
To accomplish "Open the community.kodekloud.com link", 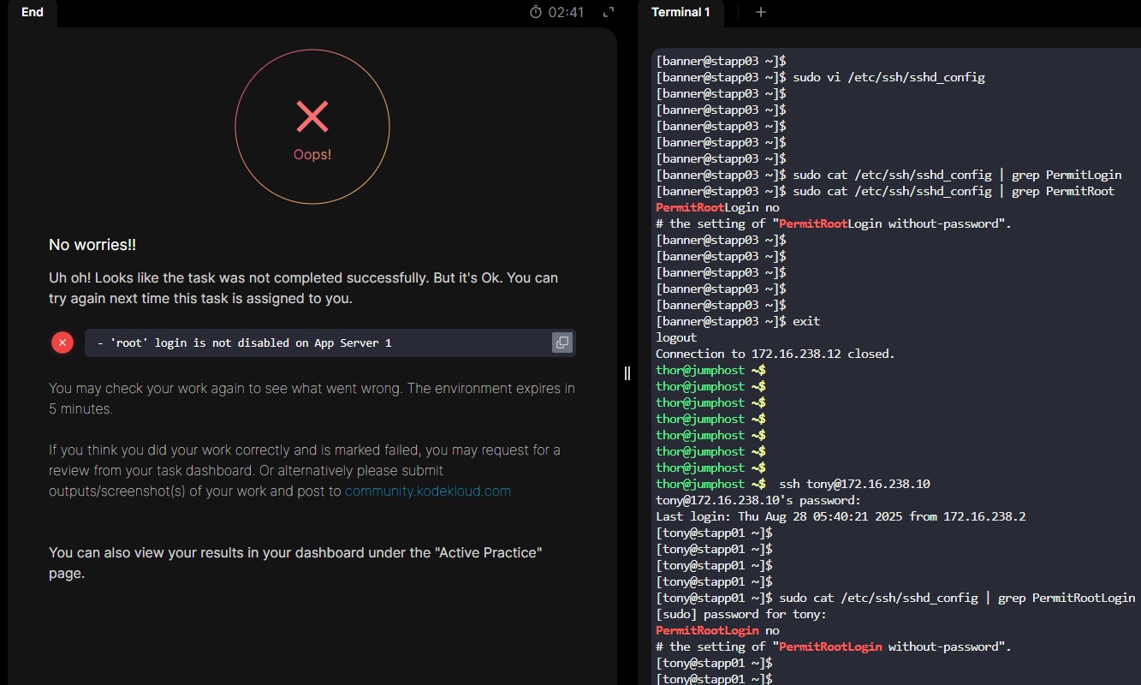I will (x=427, y=491).
